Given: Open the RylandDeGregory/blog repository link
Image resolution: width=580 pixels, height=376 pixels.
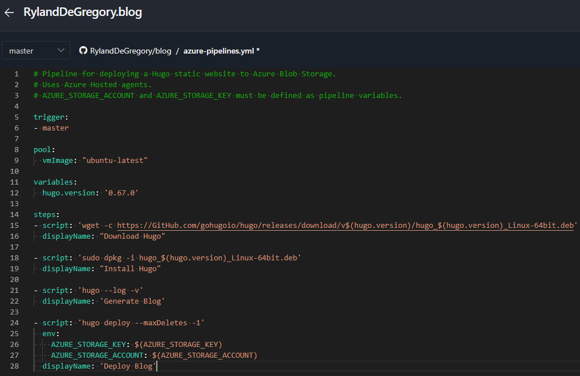Looking at the screenshot, I should (130, 51).
